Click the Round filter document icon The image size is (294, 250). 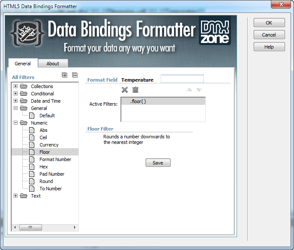point(32,181)
